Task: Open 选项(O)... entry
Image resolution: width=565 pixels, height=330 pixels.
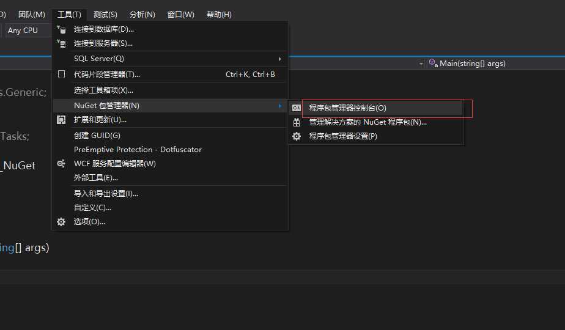Action: pyautogui.click(x=170, y=222)
